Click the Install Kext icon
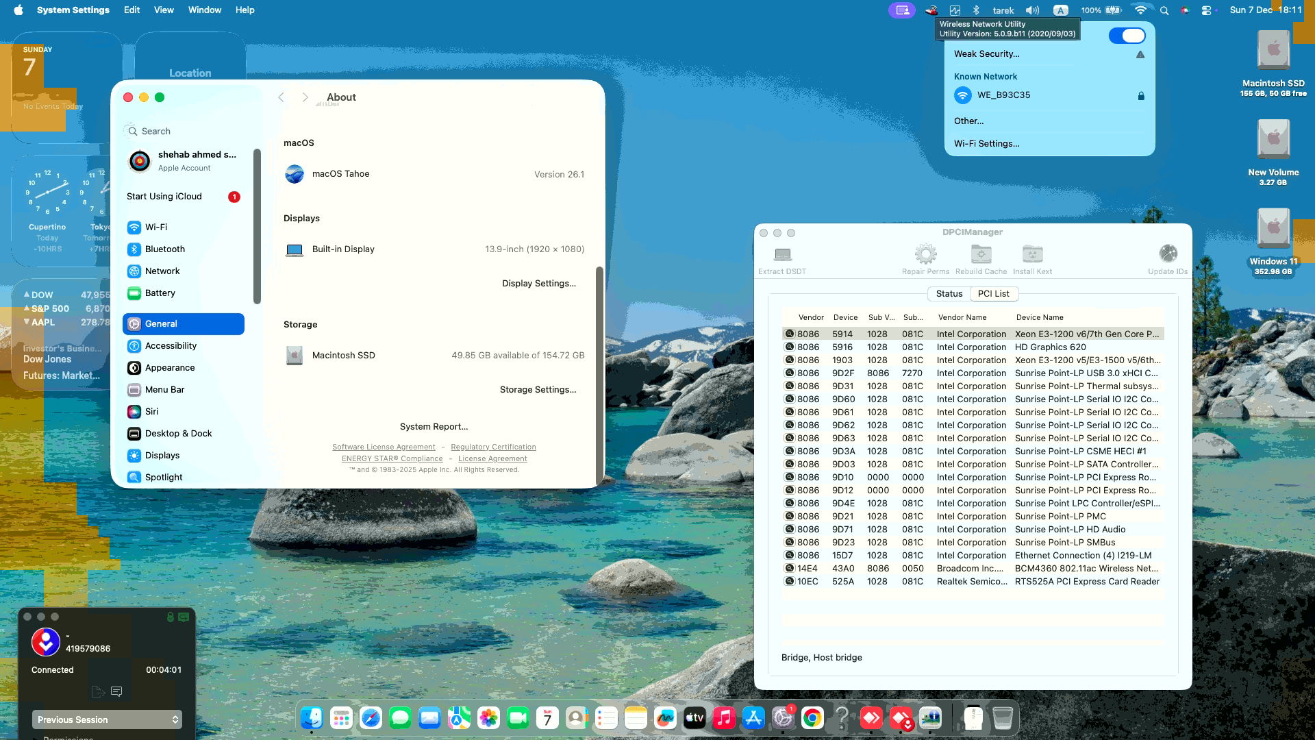 [1032, 254]
